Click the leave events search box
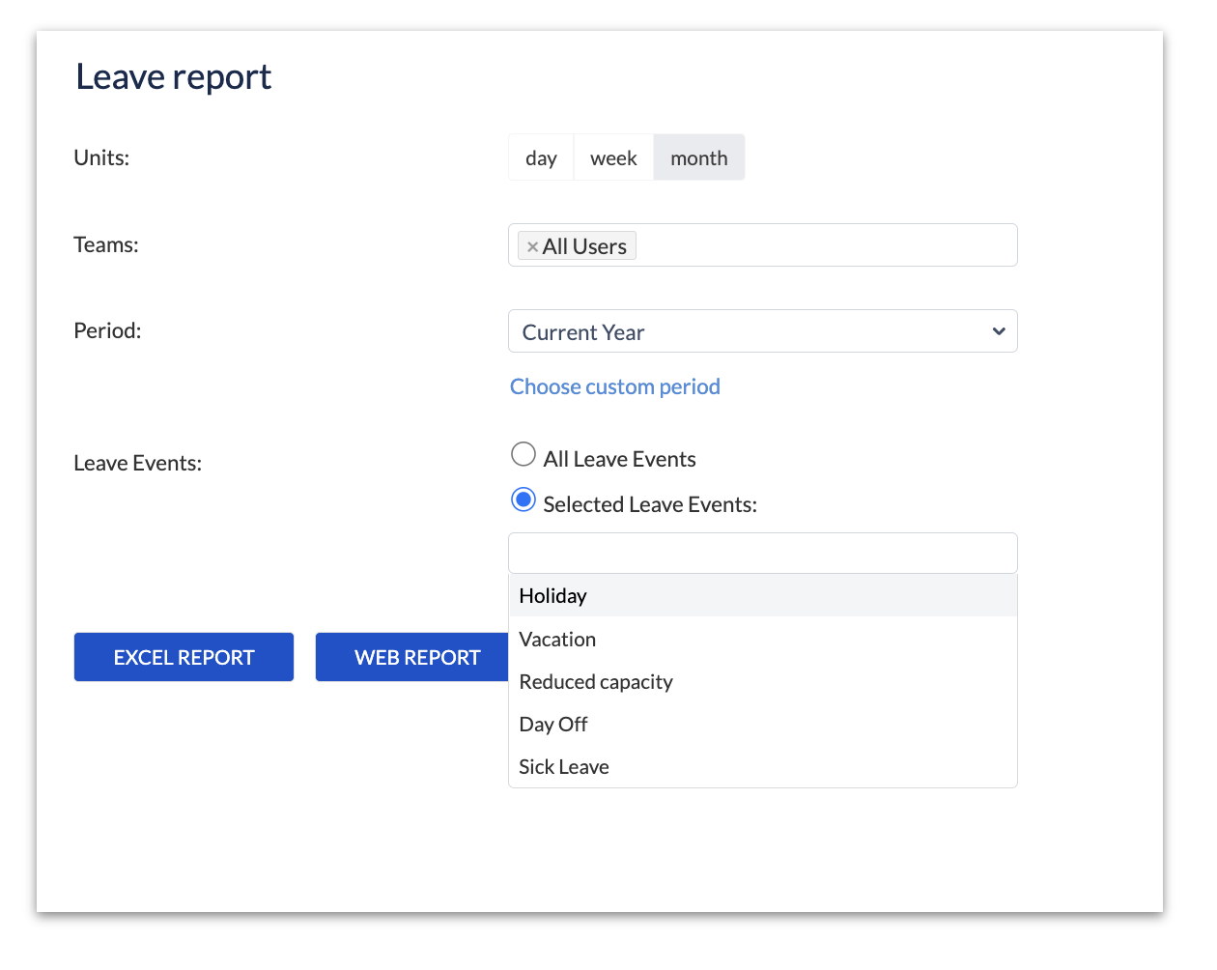The width and height of the screenshot is (1217, 970). point(762,554)
